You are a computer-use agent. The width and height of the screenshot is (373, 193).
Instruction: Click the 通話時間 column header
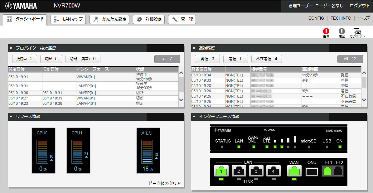[331, 69]
